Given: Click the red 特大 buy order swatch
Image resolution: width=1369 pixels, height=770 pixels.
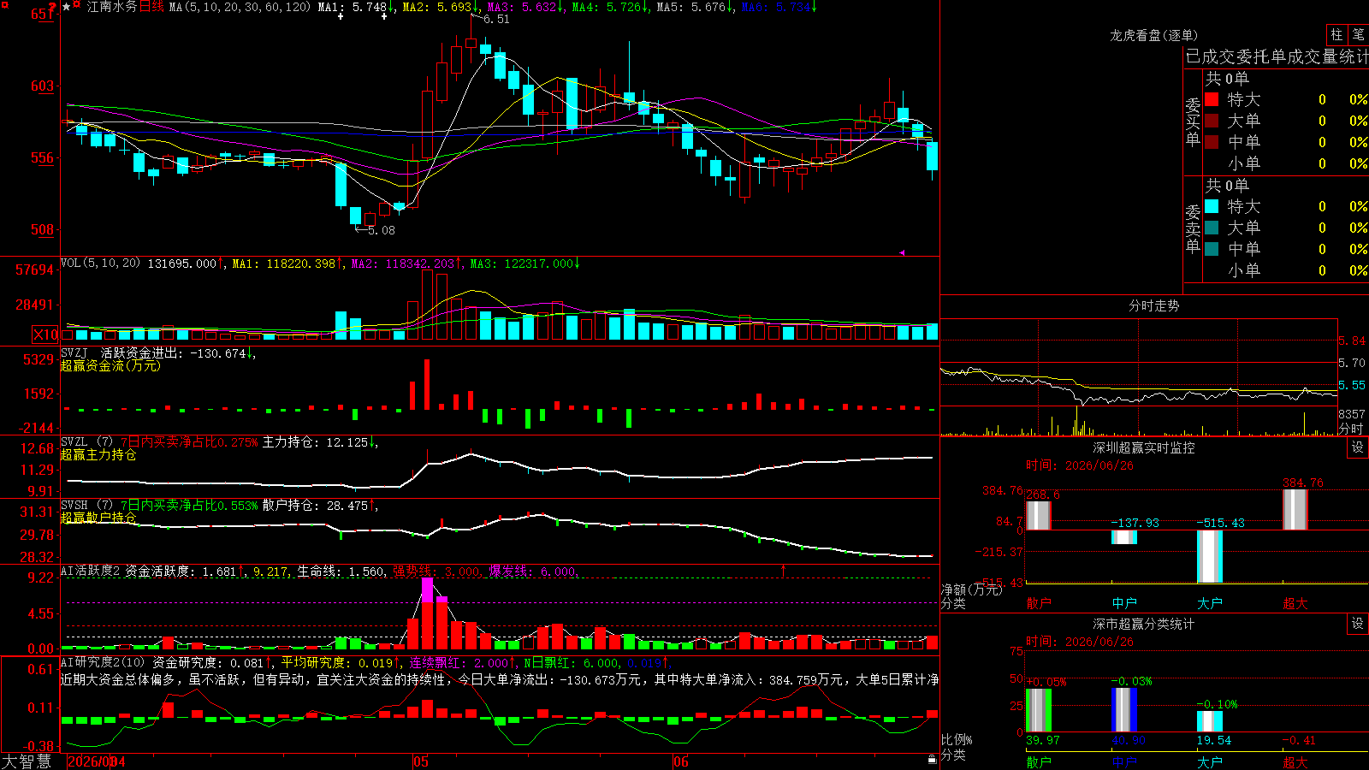Looking at the screenshot, I should tap(1212, 99).
